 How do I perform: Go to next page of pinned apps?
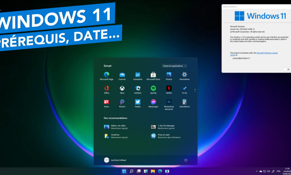pos(195,91)
